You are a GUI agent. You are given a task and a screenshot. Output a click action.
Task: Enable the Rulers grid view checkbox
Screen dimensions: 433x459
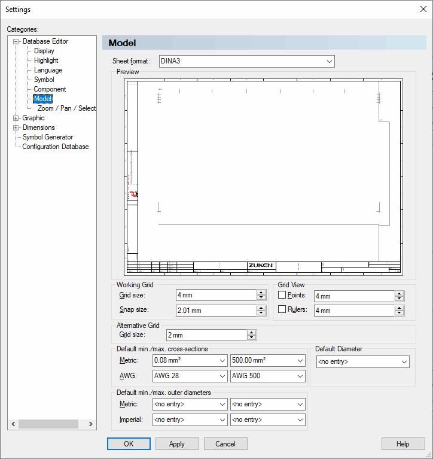tap(282, 309)
